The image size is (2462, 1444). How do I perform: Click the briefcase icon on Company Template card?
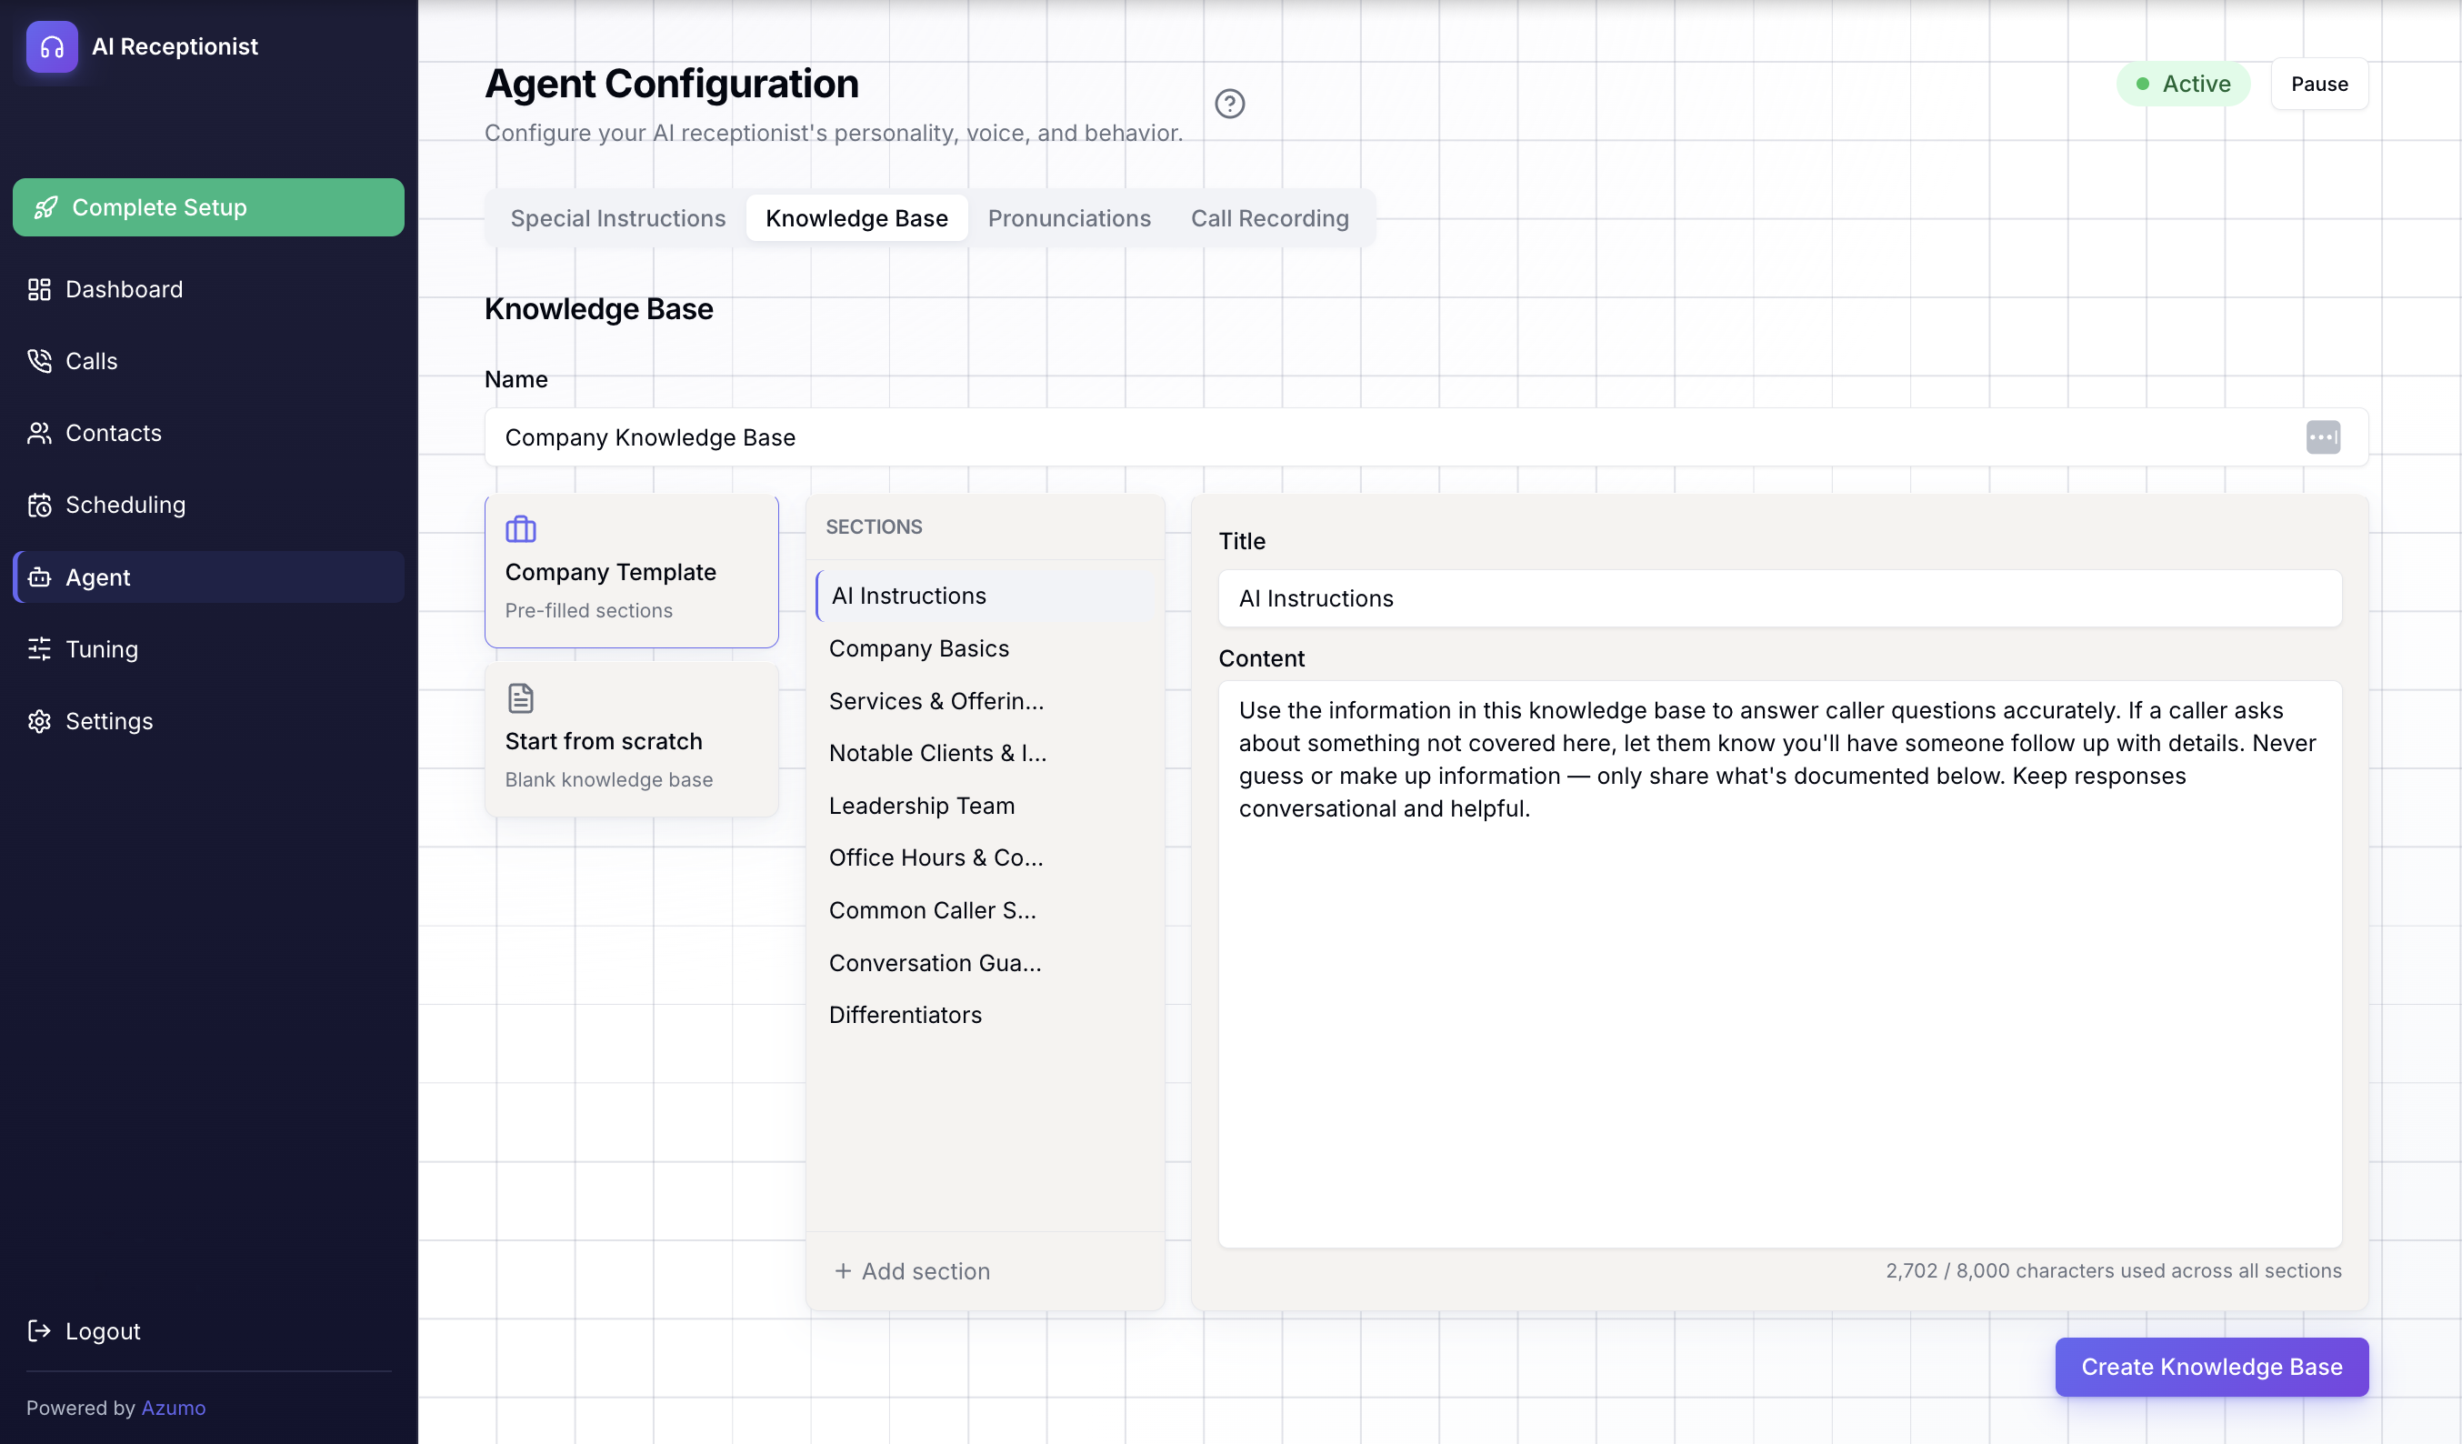pos(521,528)
